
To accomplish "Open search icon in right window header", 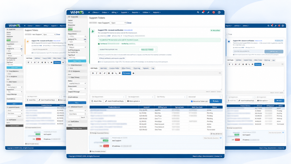I will [x=268, y=26].
